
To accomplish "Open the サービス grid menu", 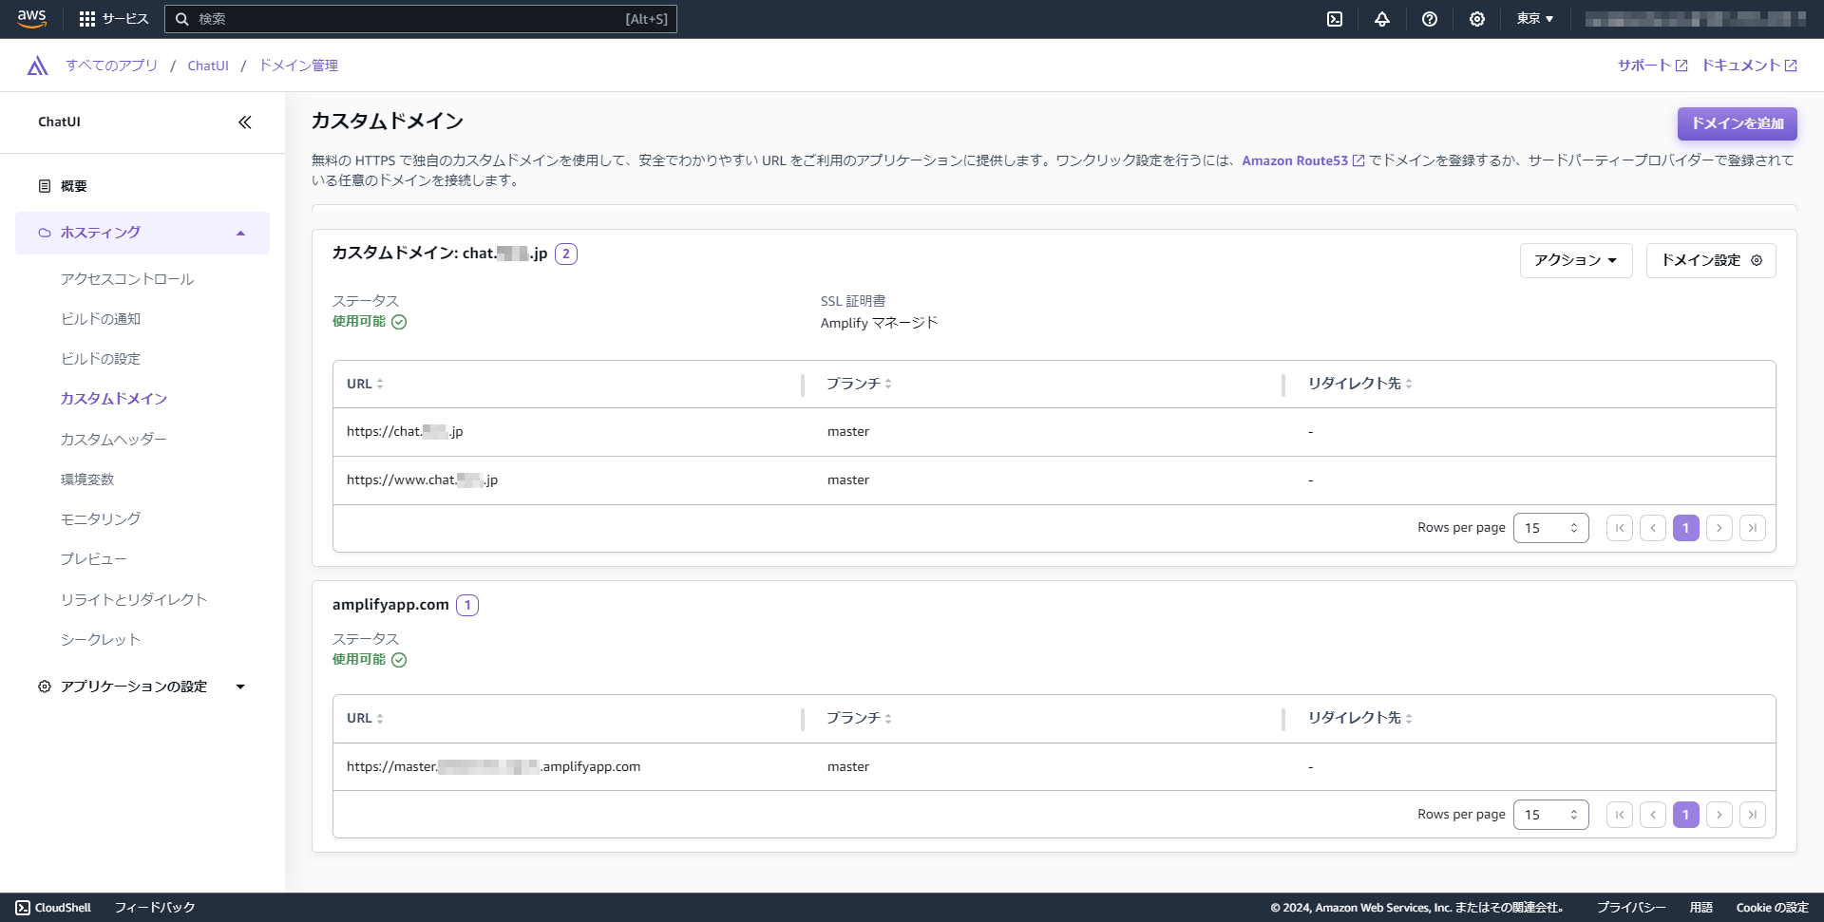I will (114, 19).
